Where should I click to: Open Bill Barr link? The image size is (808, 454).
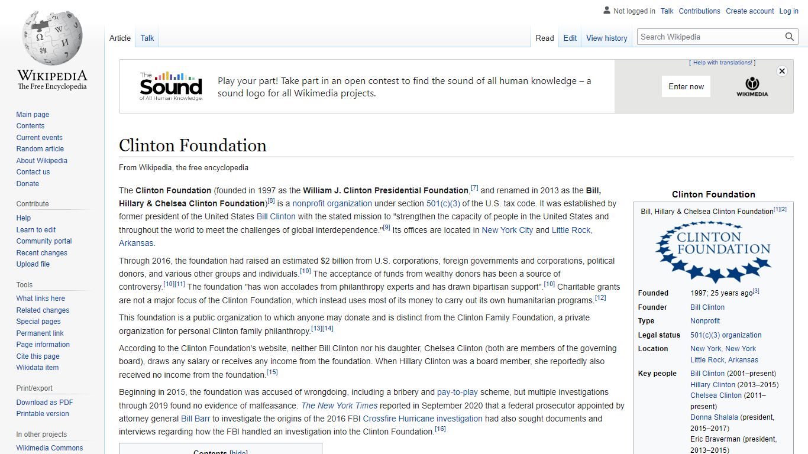click(x=195, y=419)
